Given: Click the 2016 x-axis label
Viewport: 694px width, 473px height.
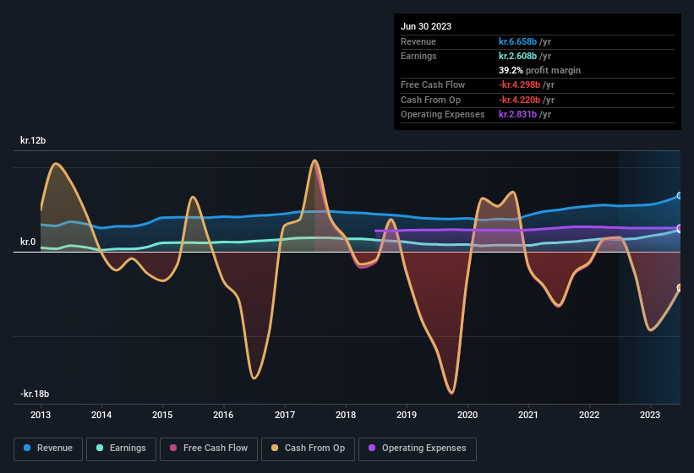Looking at the screenshot, I should [x=223, y=415].
